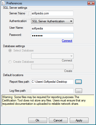
Task: Expand the Select Database combo box
Action: coord(52,56)
